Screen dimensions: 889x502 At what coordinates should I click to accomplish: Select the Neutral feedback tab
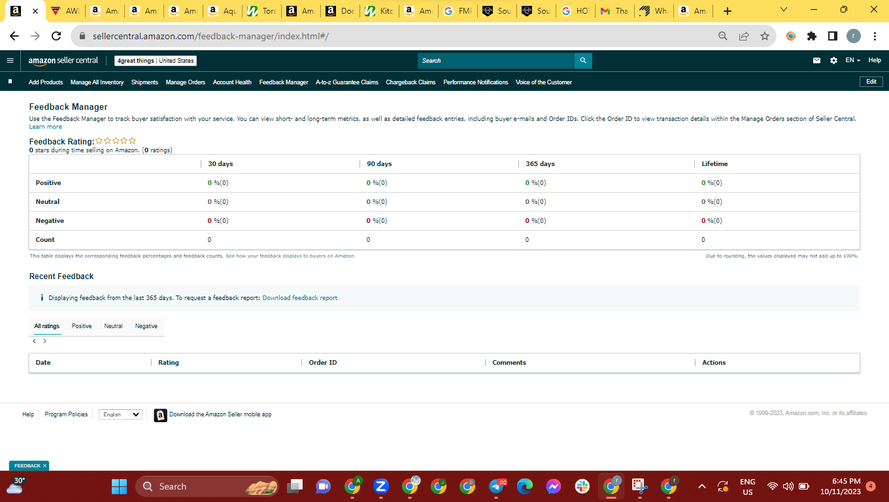pyautogui.click(x=113, y=326)
